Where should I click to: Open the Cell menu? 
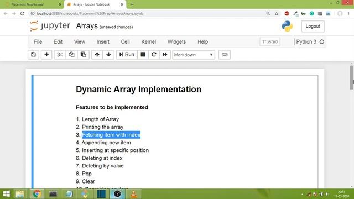[126, 42]
